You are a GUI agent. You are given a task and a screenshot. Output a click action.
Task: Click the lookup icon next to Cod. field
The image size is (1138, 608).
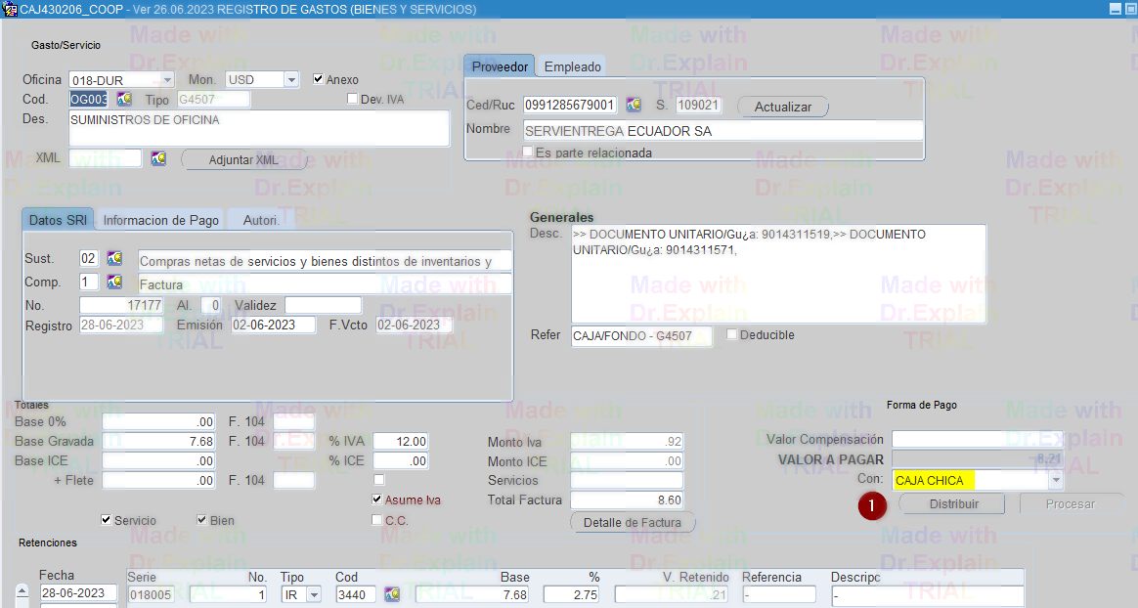[124, 100]
